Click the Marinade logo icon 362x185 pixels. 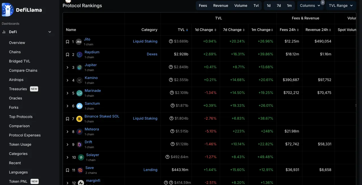(x=79, y=93)
